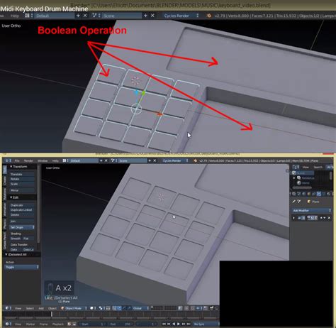Open Cycles Render engine dropdown in lower window
This screenshot has height=328, width=336.
tap(175, 160)
